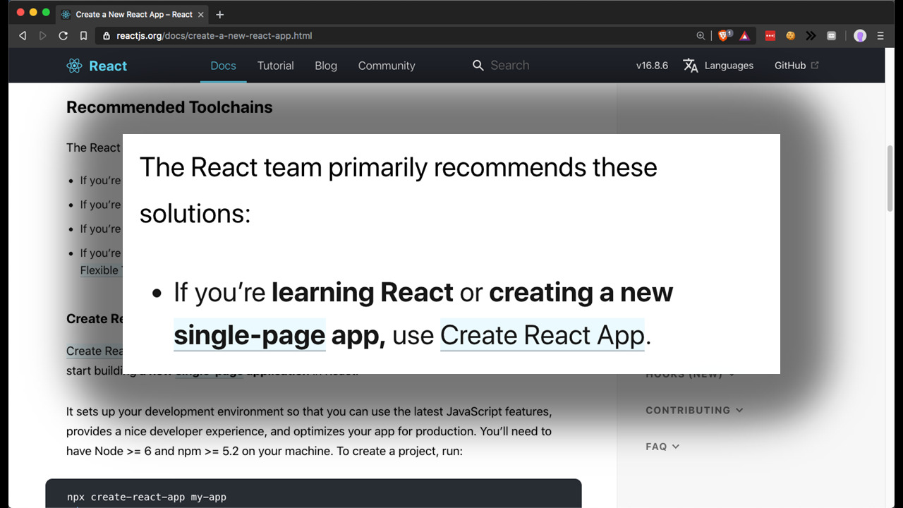Open the v16.8.6 version link
The height and width of the screenshot is (508, 903).
point(652,66)
